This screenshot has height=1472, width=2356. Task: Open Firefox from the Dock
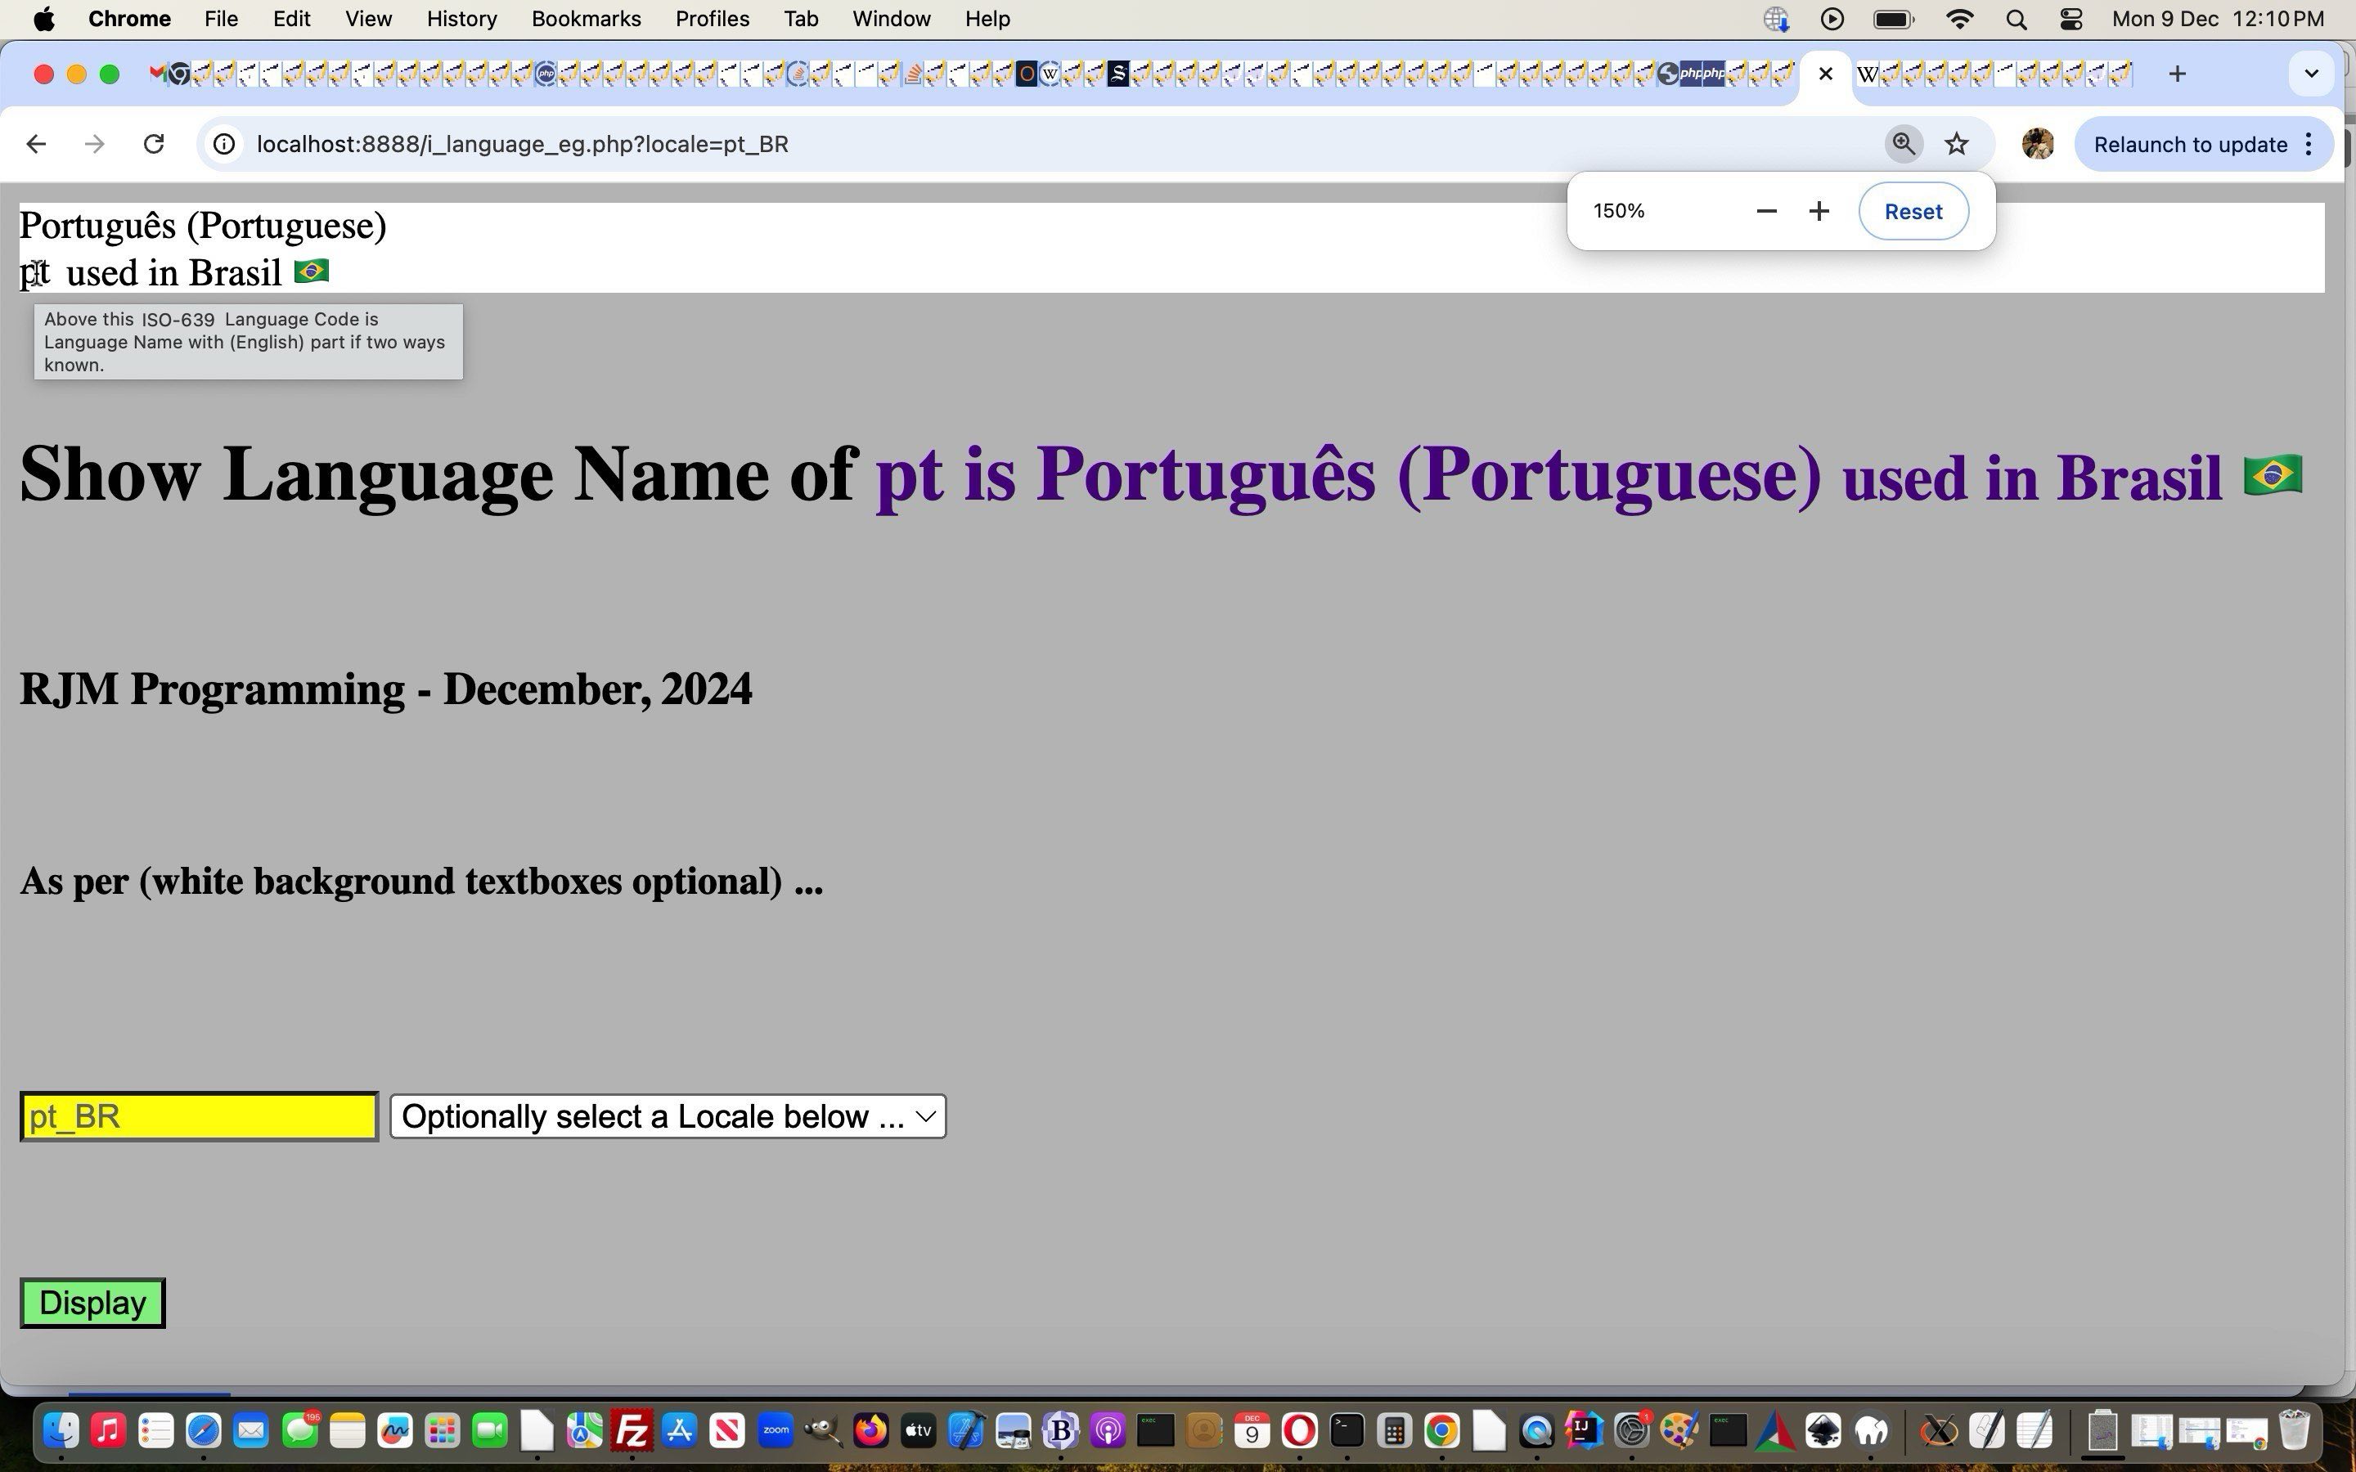pyautogui.click(x=871, y=1431)
